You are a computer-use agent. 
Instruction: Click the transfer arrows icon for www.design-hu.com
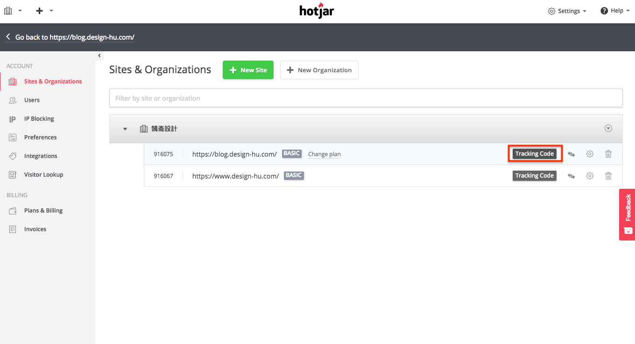(x=571, y=176)
